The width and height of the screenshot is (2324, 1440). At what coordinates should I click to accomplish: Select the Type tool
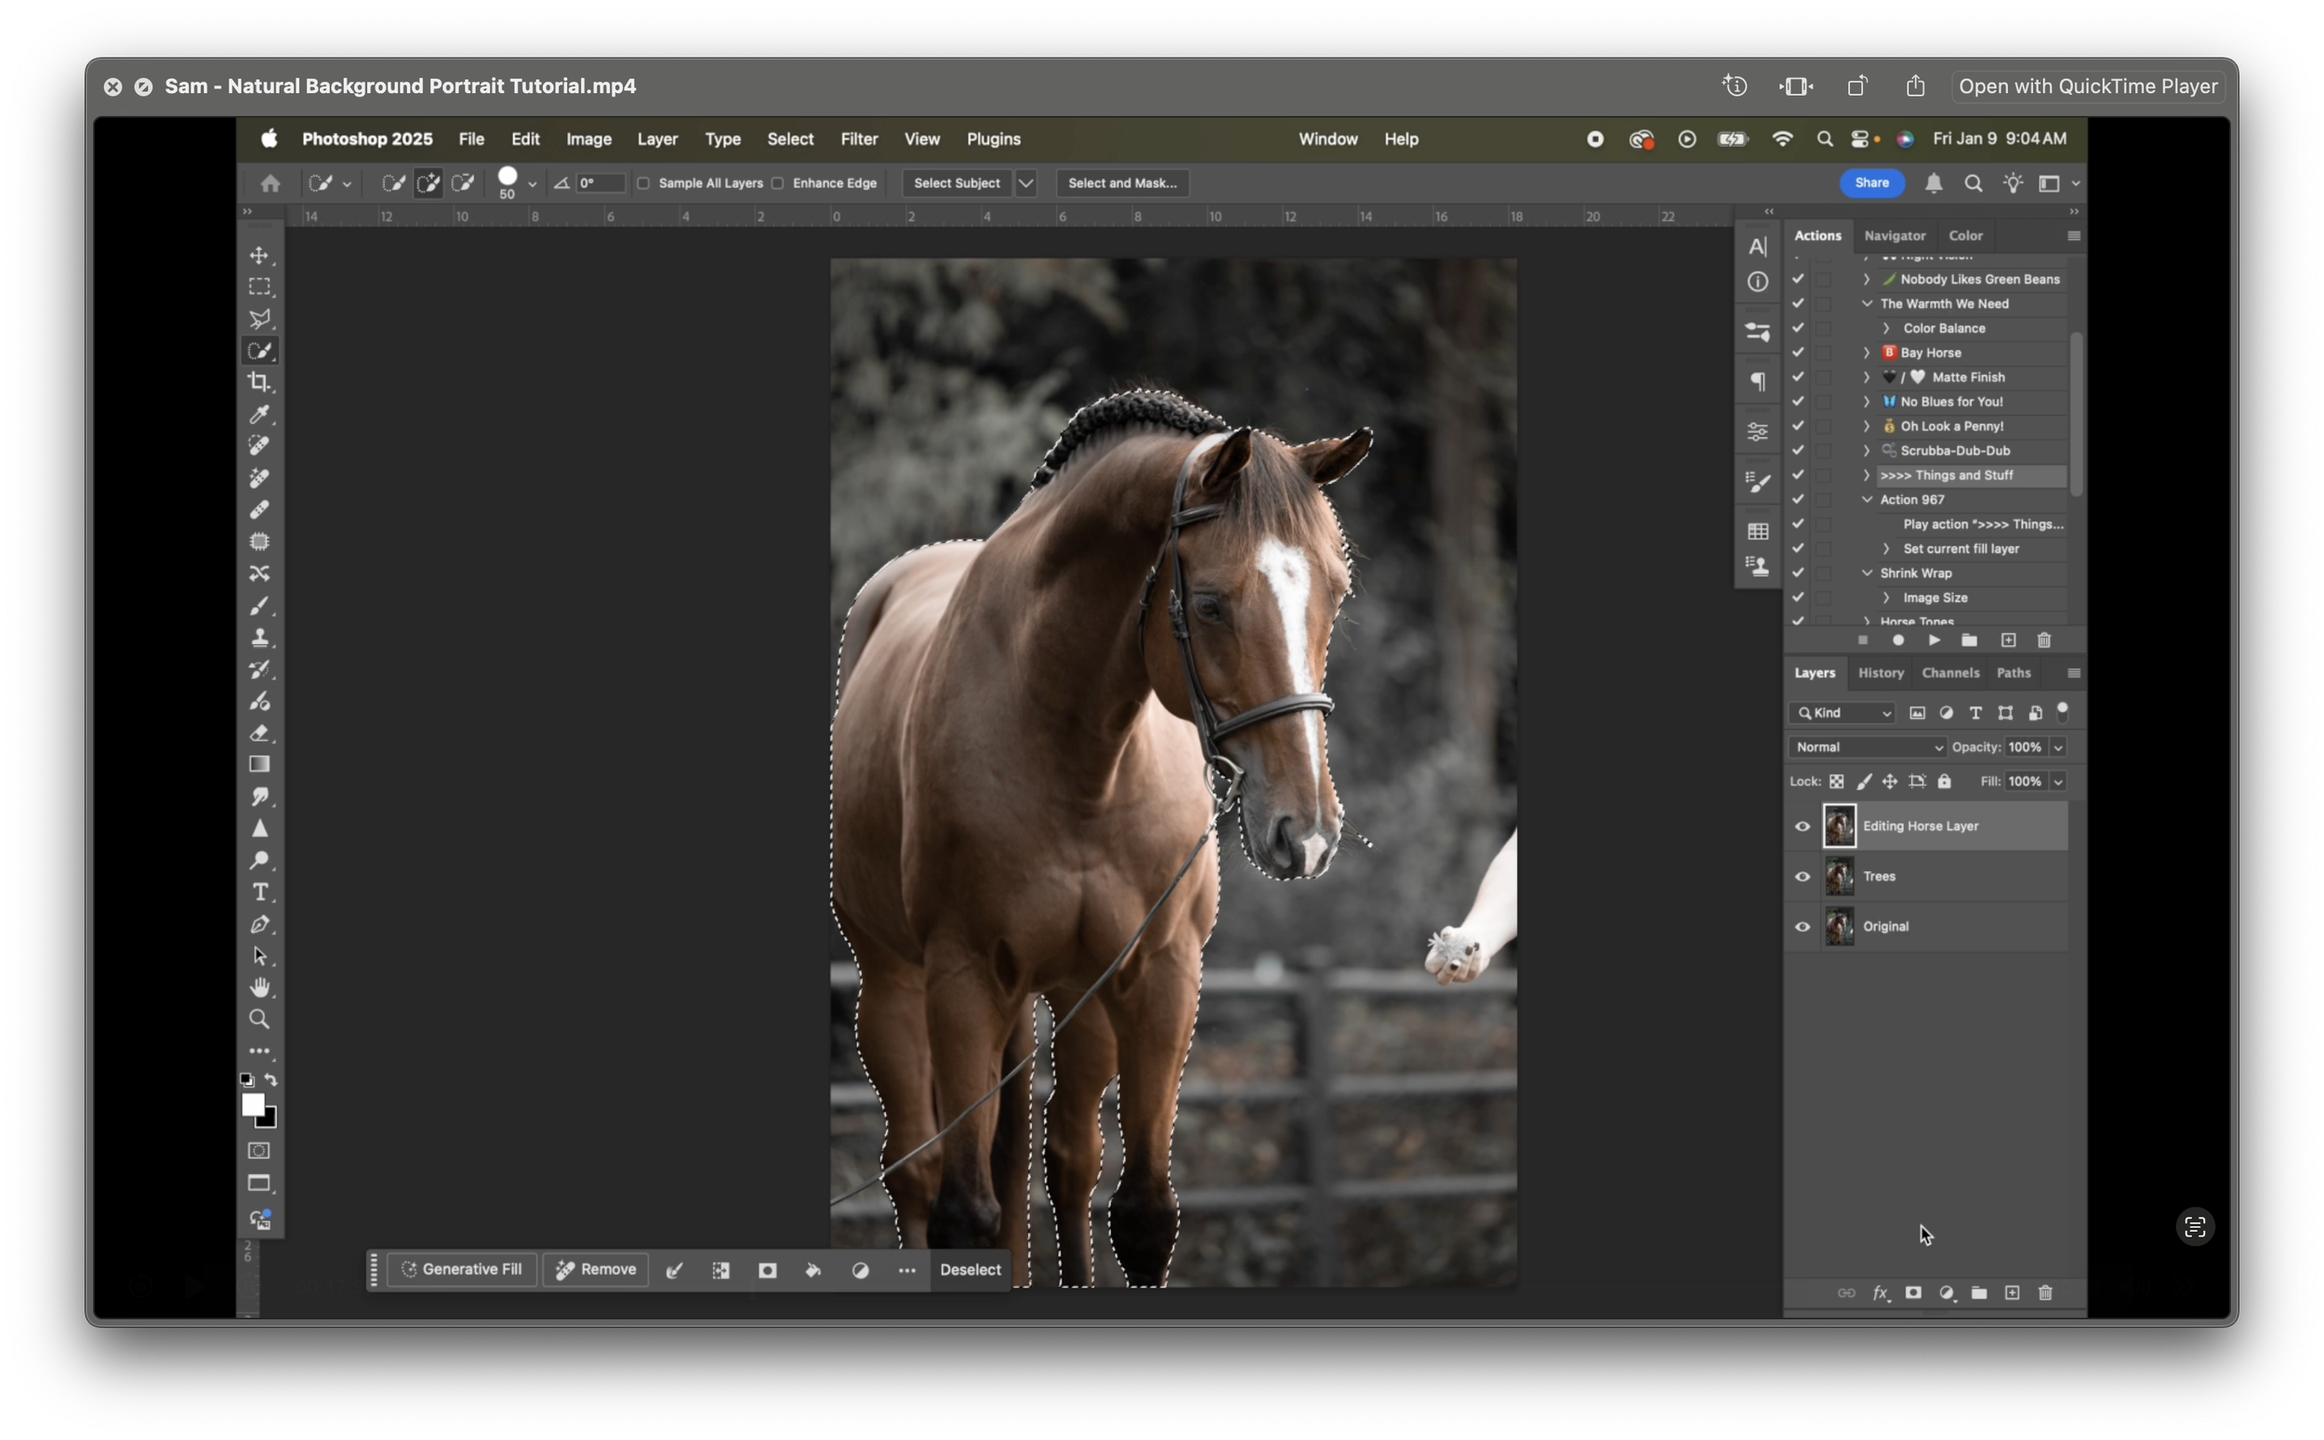260,892
